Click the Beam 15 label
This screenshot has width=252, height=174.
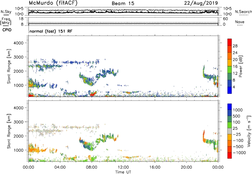[123, 3]
